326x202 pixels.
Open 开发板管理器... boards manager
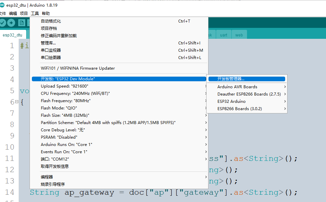[247, 79]
